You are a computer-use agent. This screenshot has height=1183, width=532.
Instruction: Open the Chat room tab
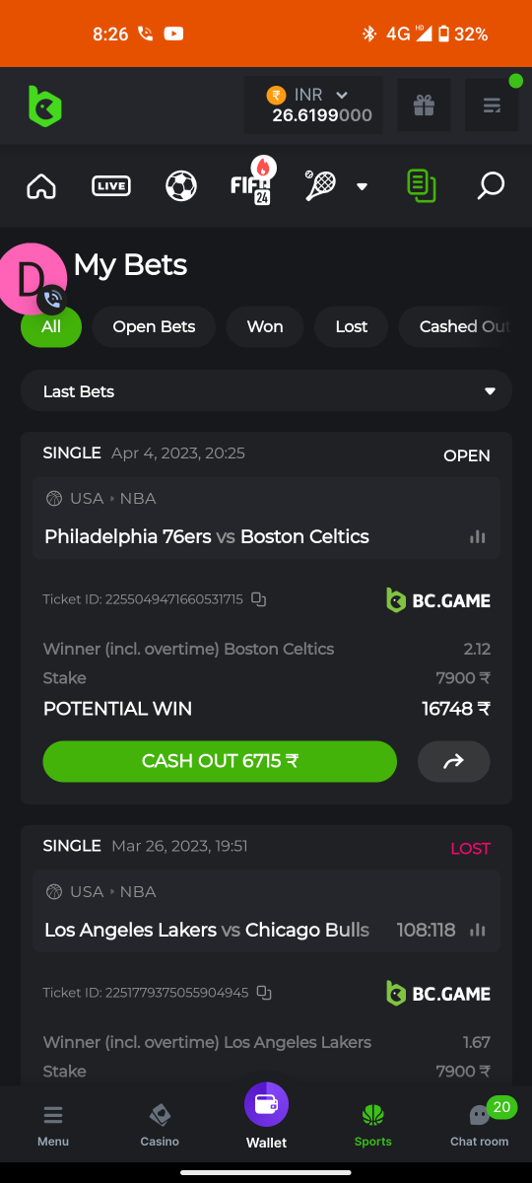(480, 1124)
